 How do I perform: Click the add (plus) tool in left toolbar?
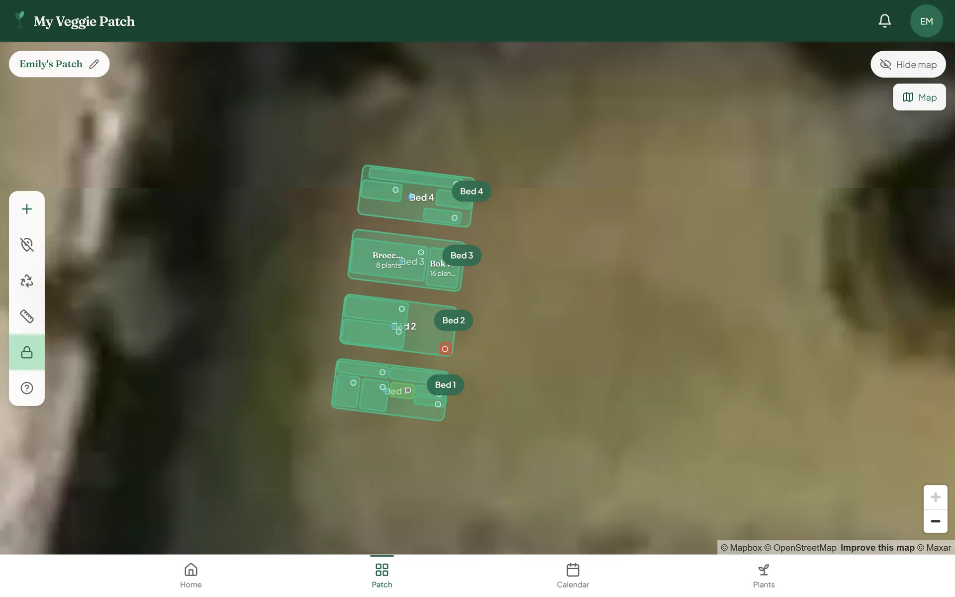pos(27,209)
